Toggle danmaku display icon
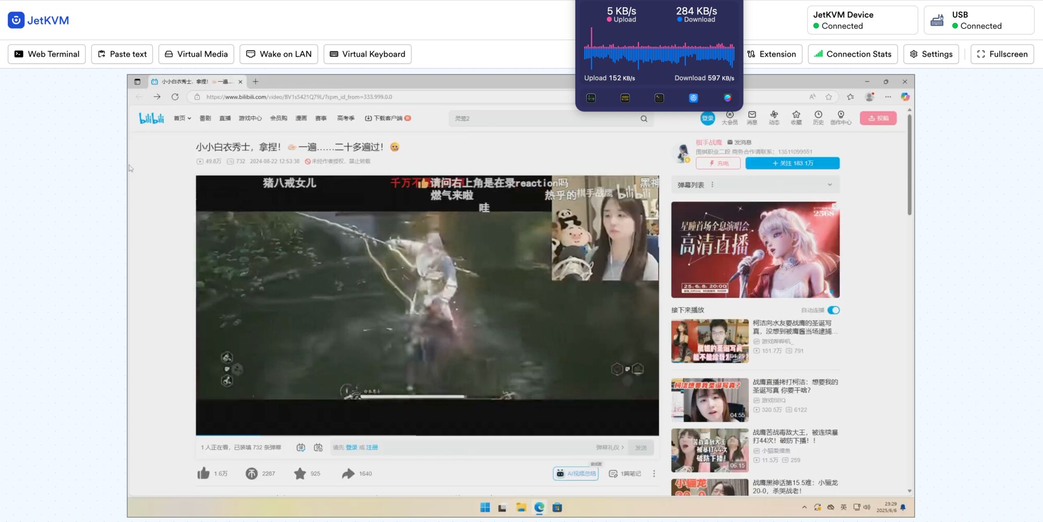This screenshot has height=522, width=1043. click(x=300, y=448)
